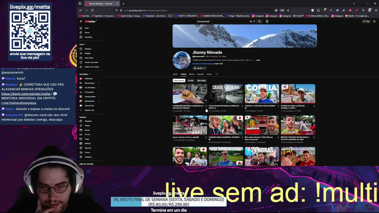This screenshot has height=213, width=379.
Task: Click the YouTube logo
Action: coord(90,21)
